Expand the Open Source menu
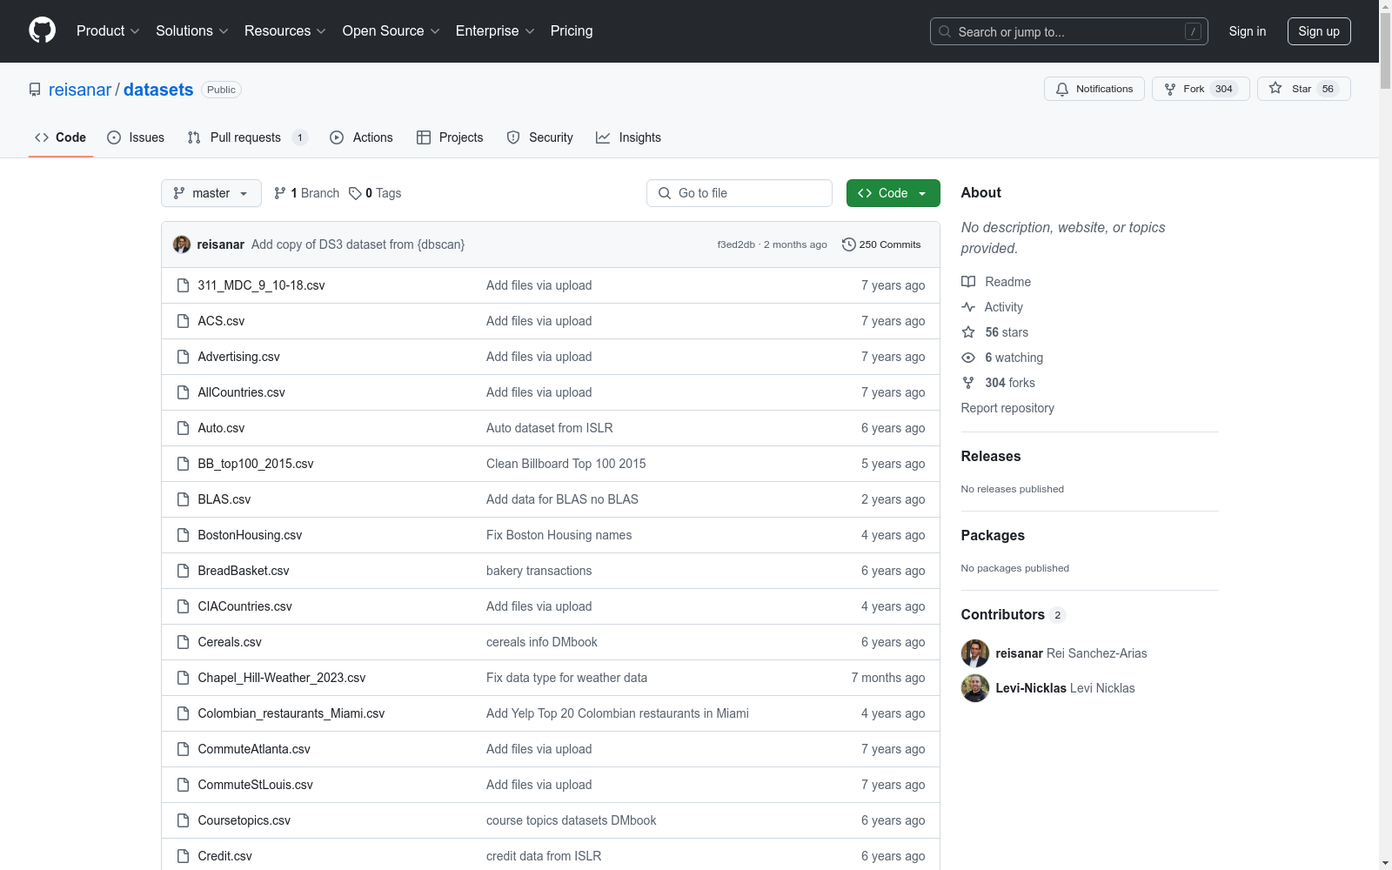 click(x=391, y=31)
